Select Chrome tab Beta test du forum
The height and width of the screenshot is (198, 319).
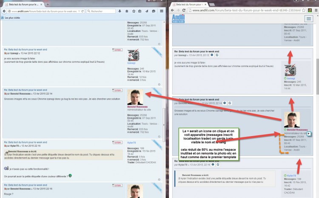(189, 4)
